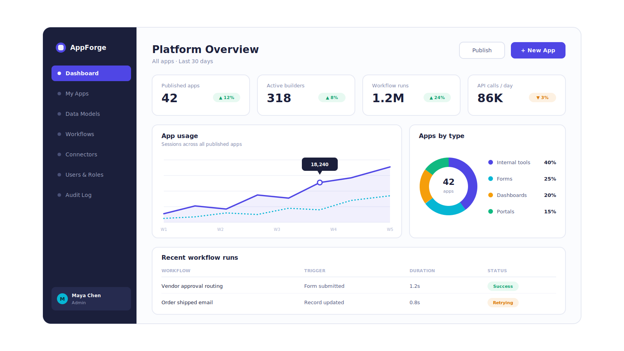The image size is (624, 351).
Task: Create a new app with + New App
Action: pos(538,50)
